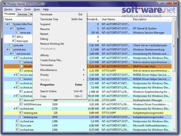Click the taskeng.exe icon with PID 220
The image size is (181, 136).
(21, 113)
